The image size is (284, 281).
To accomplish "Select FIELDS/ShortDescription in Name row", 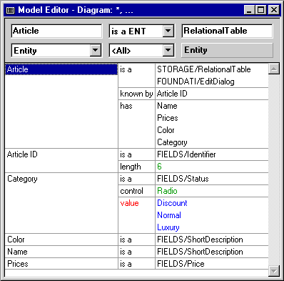I will pyautogui.click(x=200, y=252).
